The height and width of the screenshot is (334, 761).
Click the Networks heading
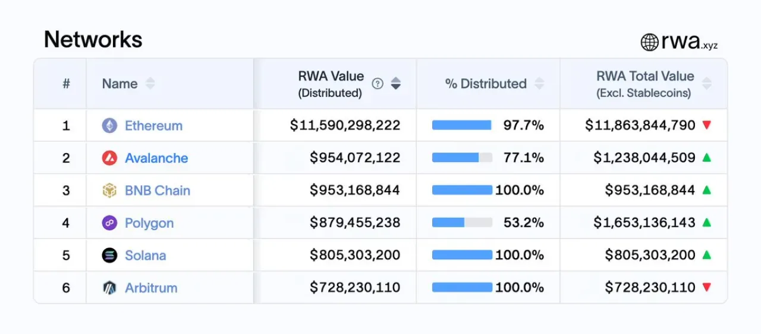93,40
